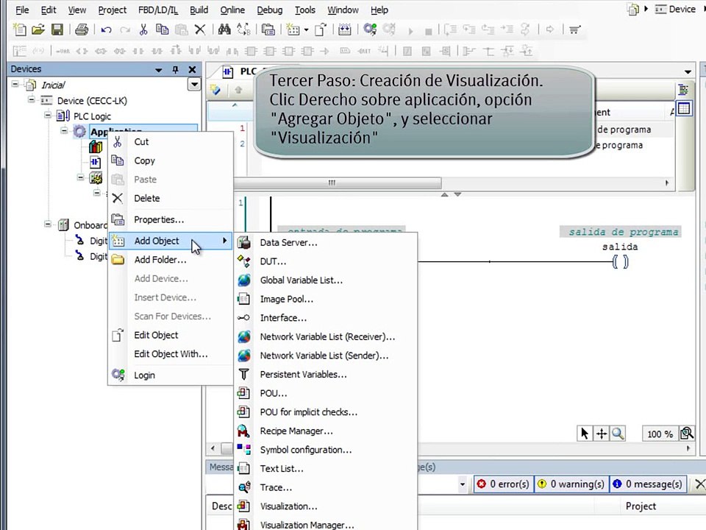The width and height of the screenshot is (706, 530).
Task: Click the Device breadcrumb at top right
Action: [674, 9]
